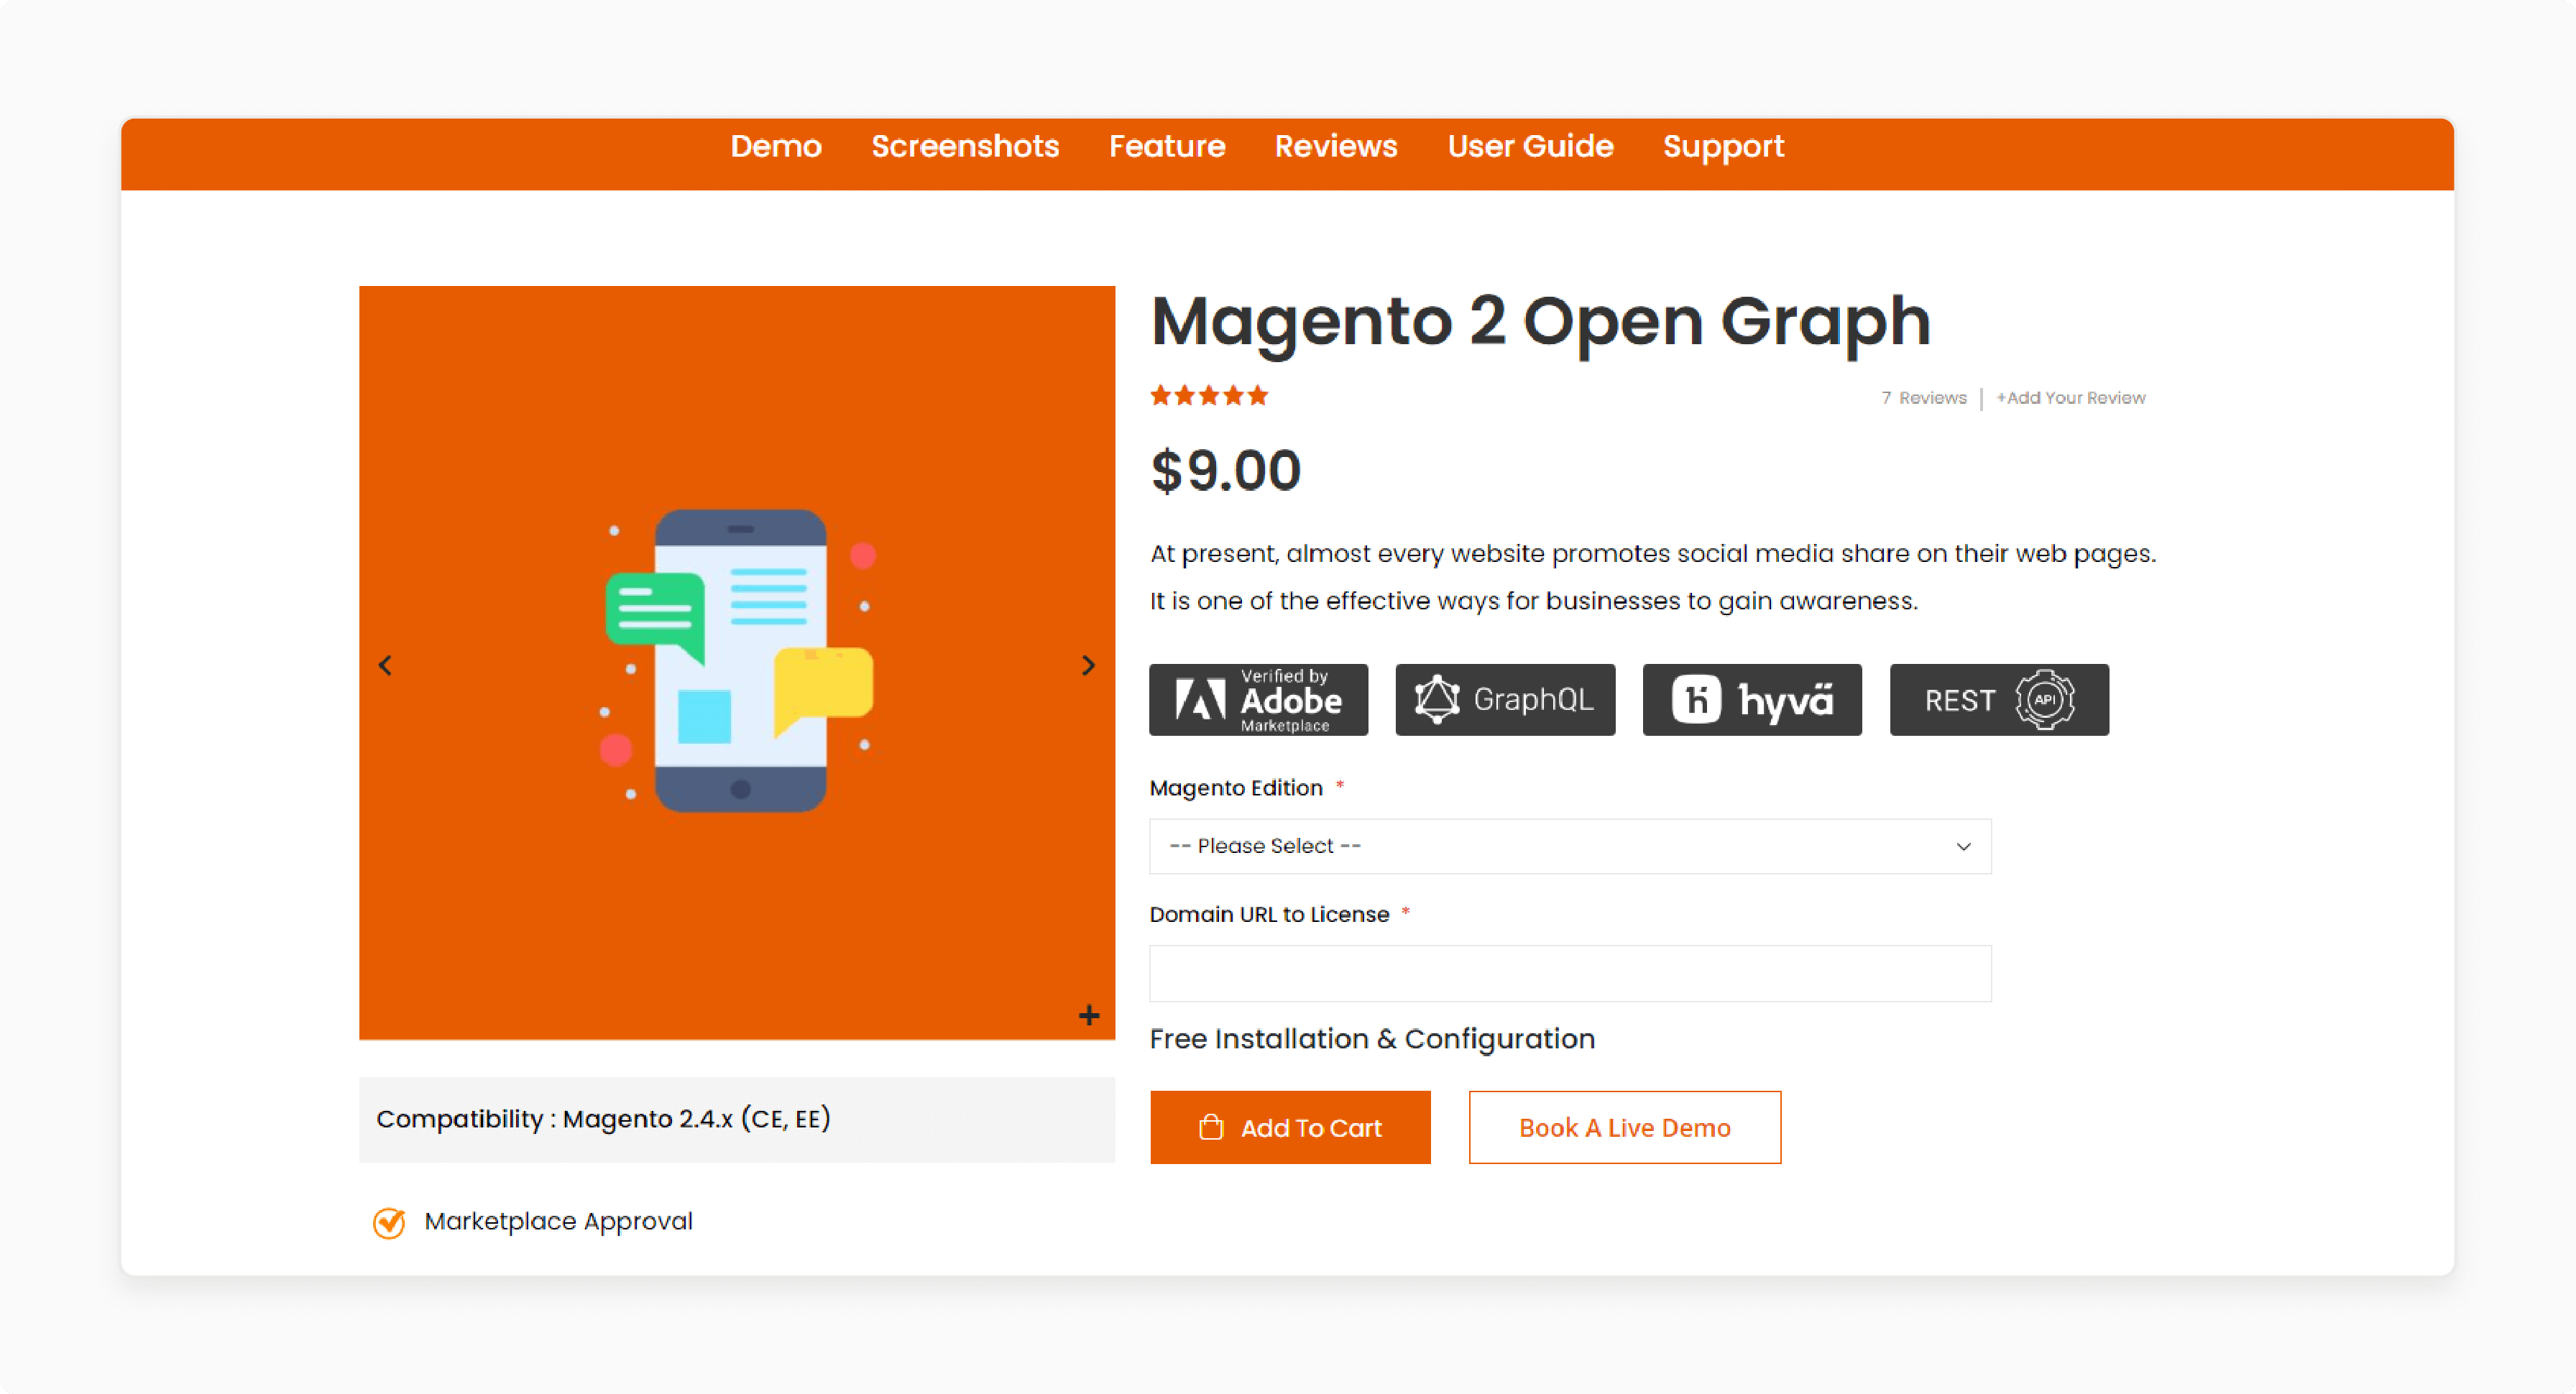Click the Adobe Marketplace verified icon

[1258, 698]
